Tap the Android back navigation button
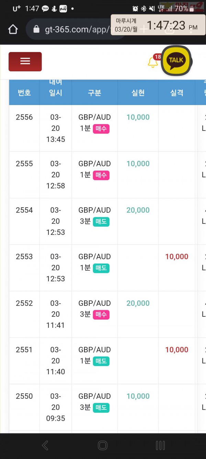206x459 pixels. pyautogui.click(x=45, y=445)
